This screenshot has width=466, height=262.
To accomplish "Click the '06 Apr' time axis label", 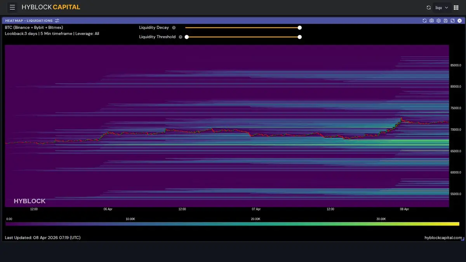I will [108, 209].
